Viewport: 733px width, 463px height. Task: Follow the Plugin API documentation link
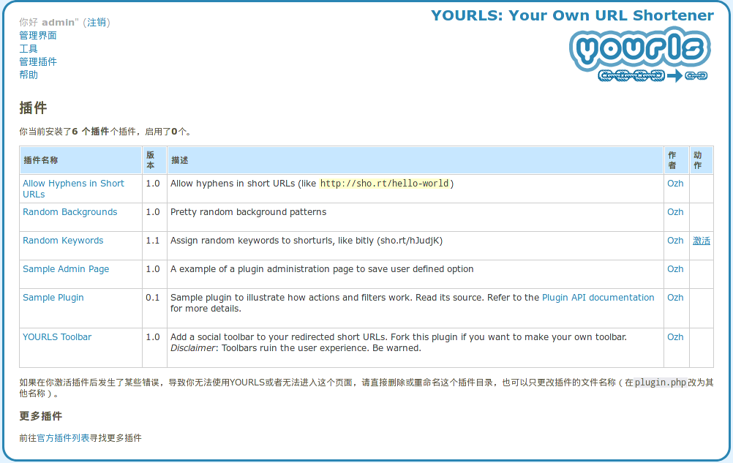click(598, 298)
